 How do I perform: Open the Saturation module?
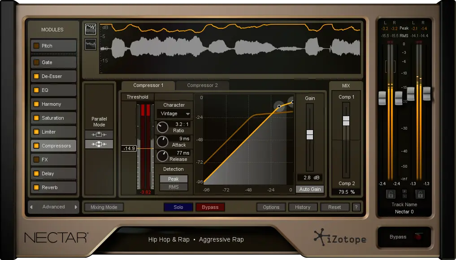coord(53,118)
